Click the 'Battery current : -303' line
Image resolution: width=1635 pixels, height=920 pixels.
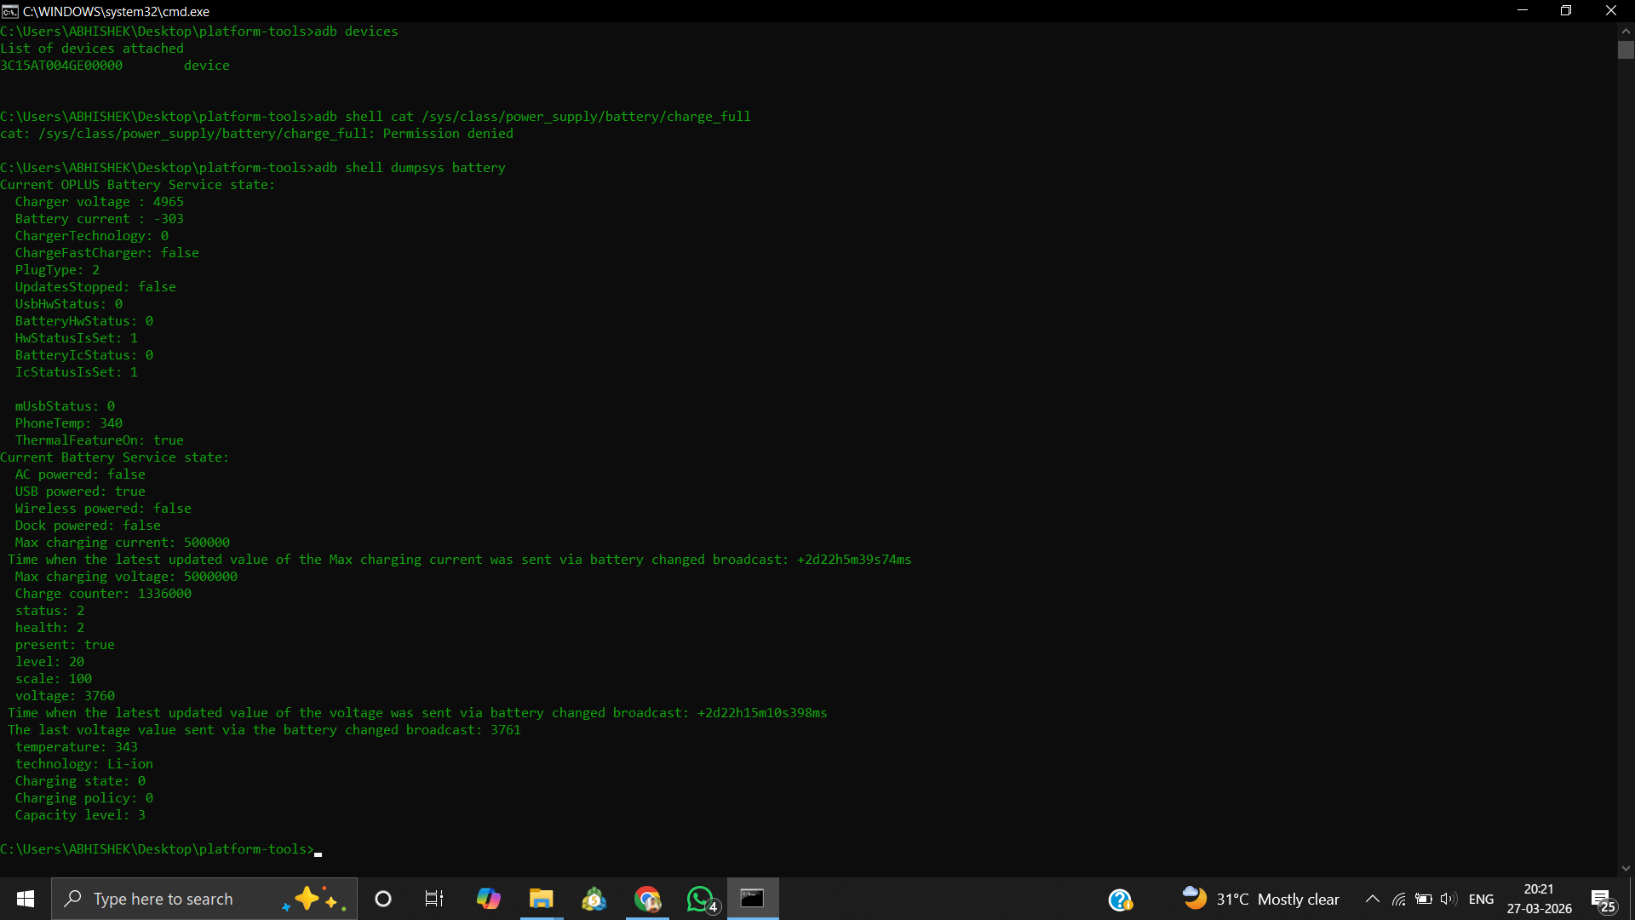(x=99, y=219)
